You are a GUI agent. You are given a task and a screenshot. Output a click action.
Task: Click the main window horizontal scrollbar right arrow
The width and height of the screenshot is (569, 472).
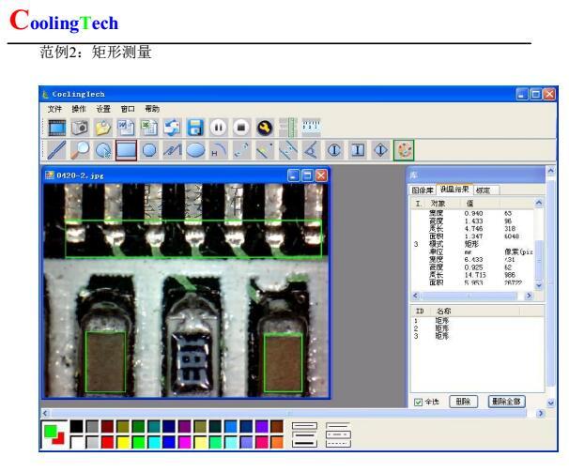click(541, 413)
